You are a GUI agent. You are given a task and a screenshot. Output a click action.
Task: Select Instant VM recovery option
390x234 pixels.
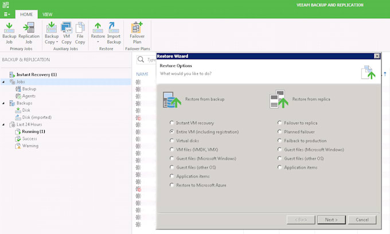coord(171,123)
